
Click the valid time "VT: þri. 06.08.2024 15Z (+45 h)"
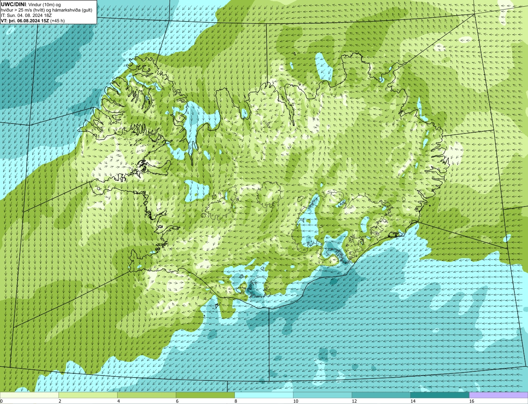point(33,20)
